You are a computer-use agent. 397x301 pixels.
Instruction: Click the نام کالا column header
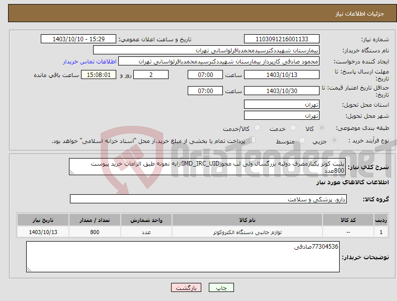(247, 220)
